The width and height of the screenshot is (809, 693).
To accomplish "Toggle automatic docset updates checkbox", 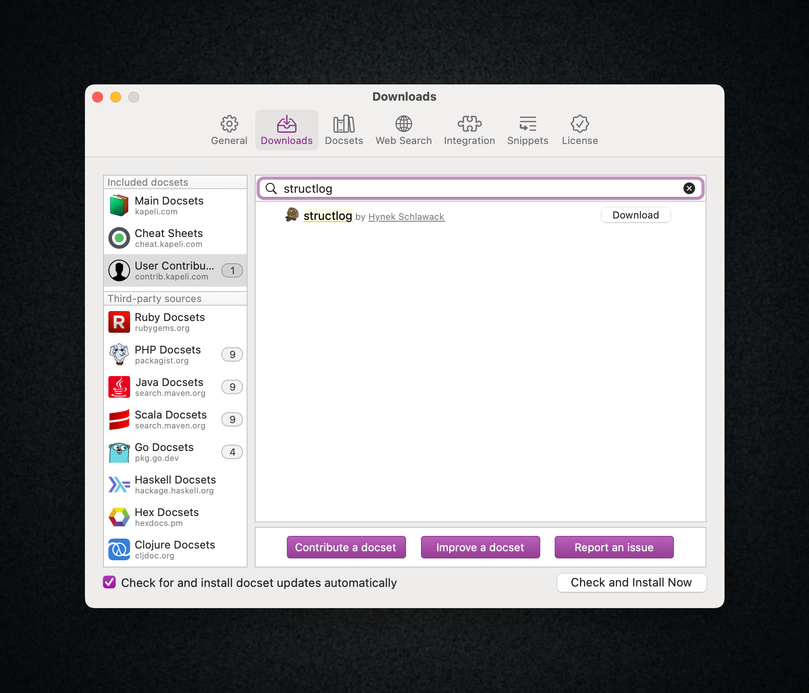I will [x=109, y=582].
